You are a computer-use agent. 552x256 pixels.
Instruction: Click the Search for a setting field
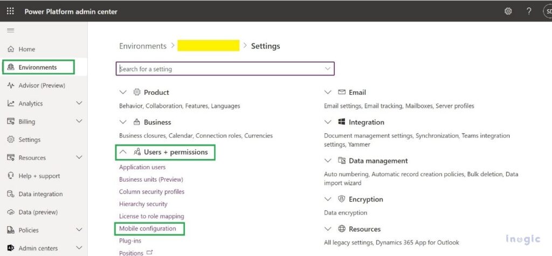click(x=216, y=69)
